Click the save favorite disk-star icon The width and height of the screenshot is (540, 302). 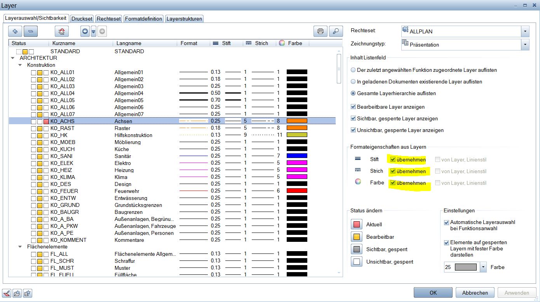pos(27,293)
